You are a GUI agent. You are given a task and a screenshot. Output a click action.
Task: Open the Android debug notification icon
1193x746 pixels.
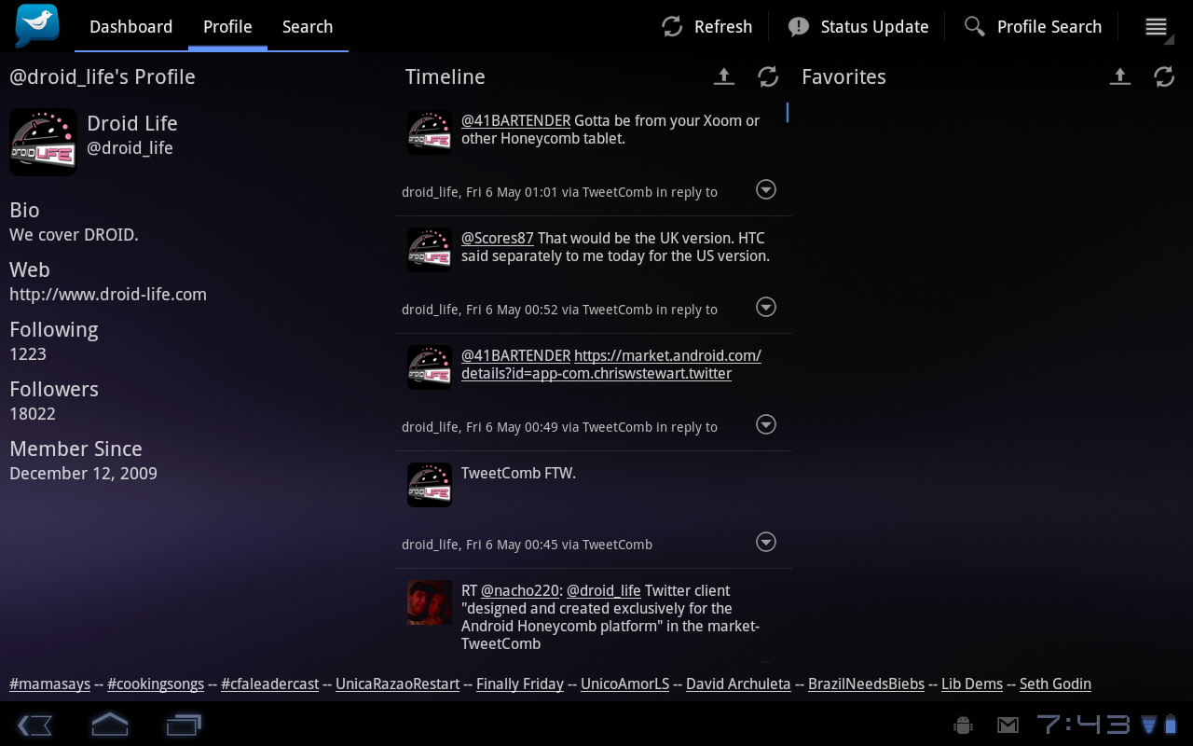(x=964, y=725)
